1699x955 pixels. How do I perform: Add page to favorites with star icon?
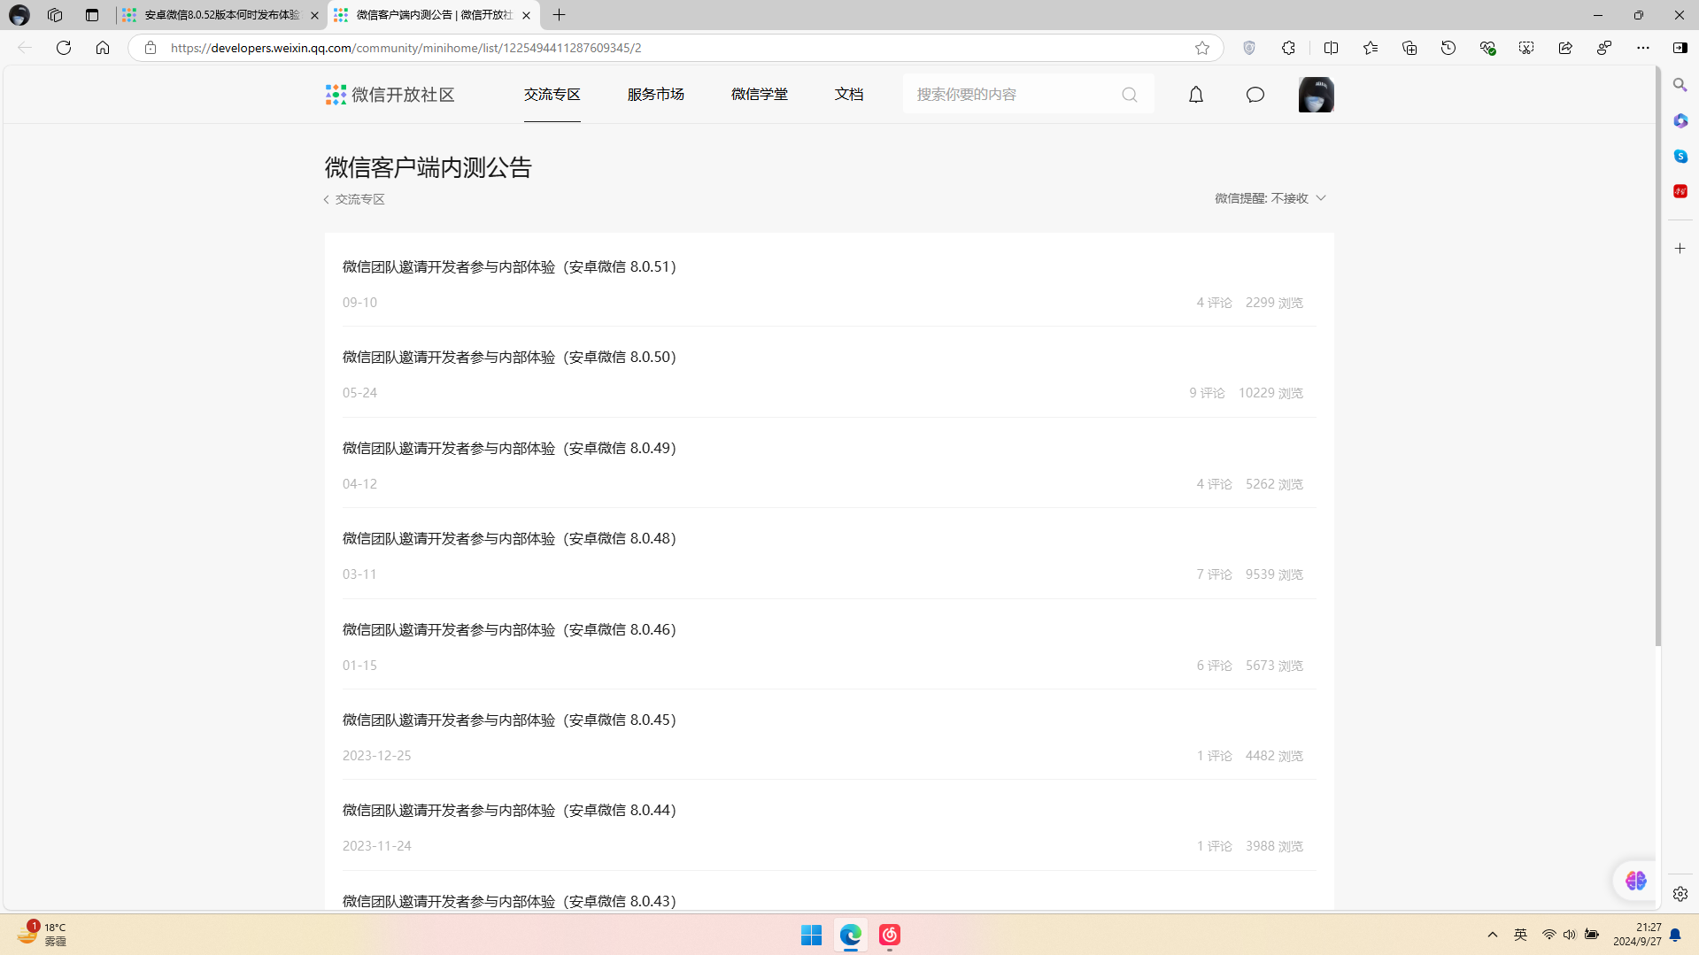[1201, 48]
